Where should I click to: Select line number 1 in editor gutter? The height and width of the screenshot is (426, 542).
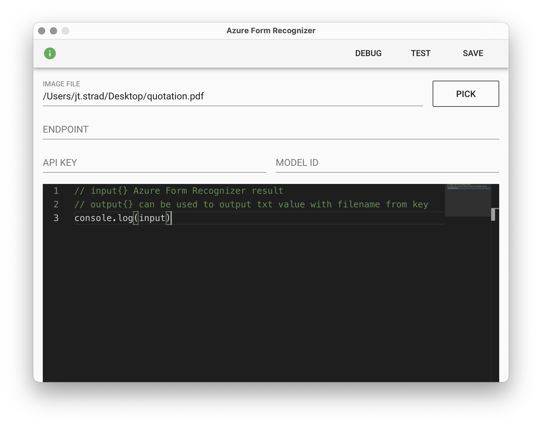coord(56,191)
